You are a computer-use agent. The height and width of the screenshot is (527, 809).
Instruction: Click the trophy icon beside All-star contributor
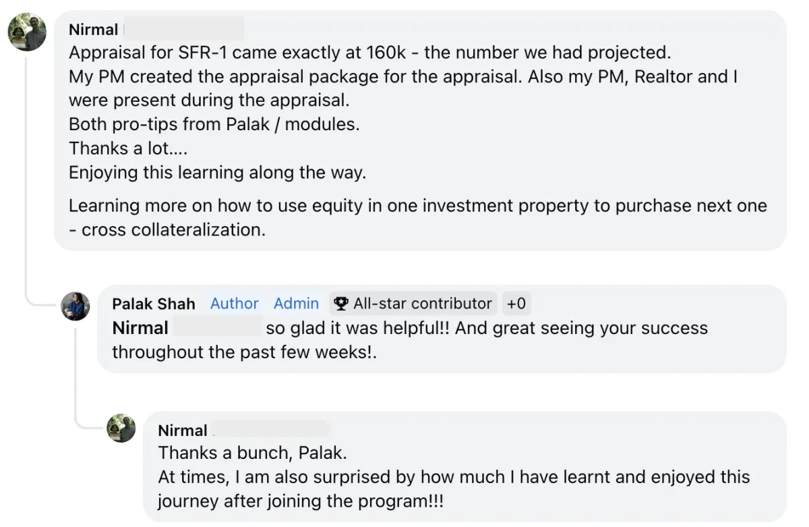341,304
